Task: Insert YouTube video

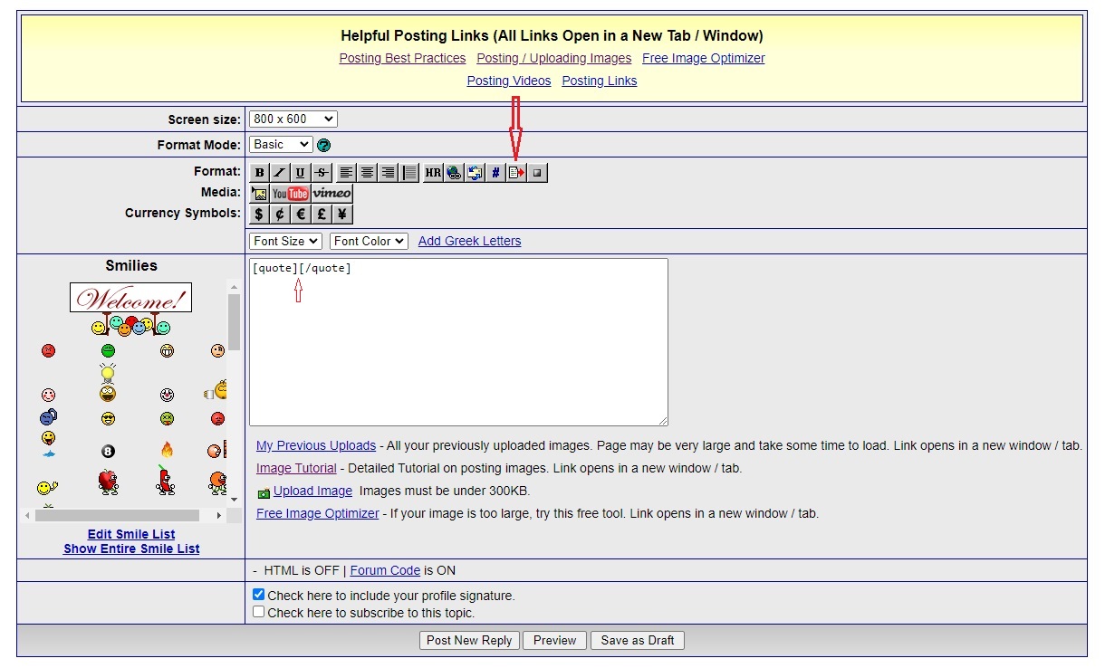Action: tap(291, 193)
